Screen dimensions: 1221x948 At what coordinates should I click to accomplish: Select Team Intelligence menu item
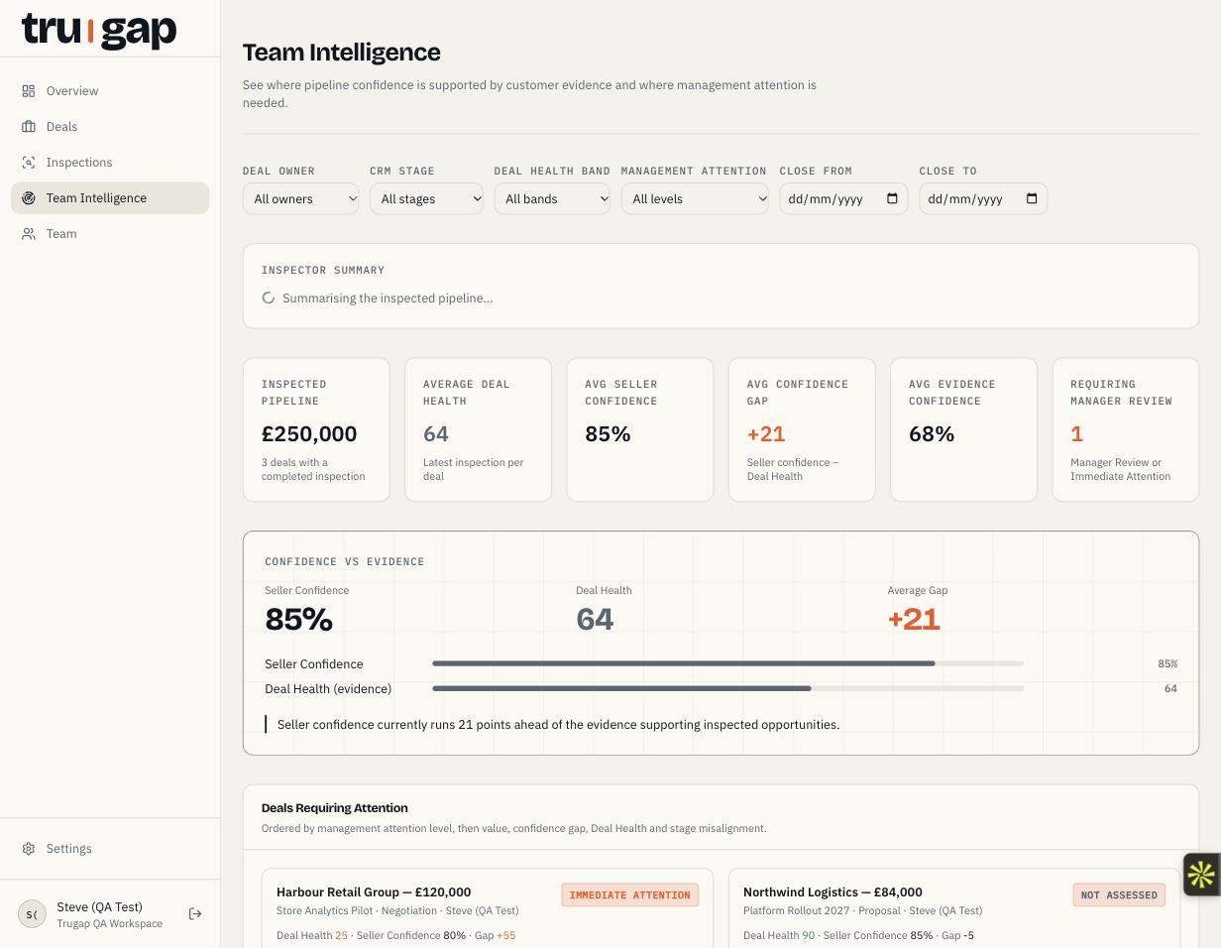(110, 198)
